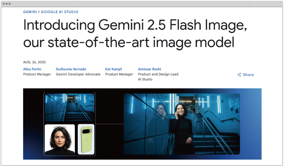This screenshot has height=167, width=284.
Task: Open the GOOGLE AI STUDIO category link
Action: pos(60,12)
